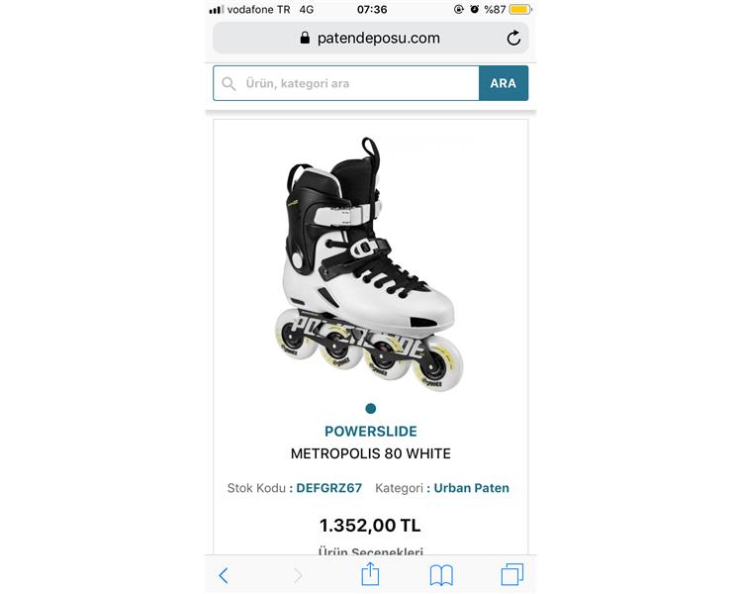Tap the Safari forward arrow

tap(298, 575)
